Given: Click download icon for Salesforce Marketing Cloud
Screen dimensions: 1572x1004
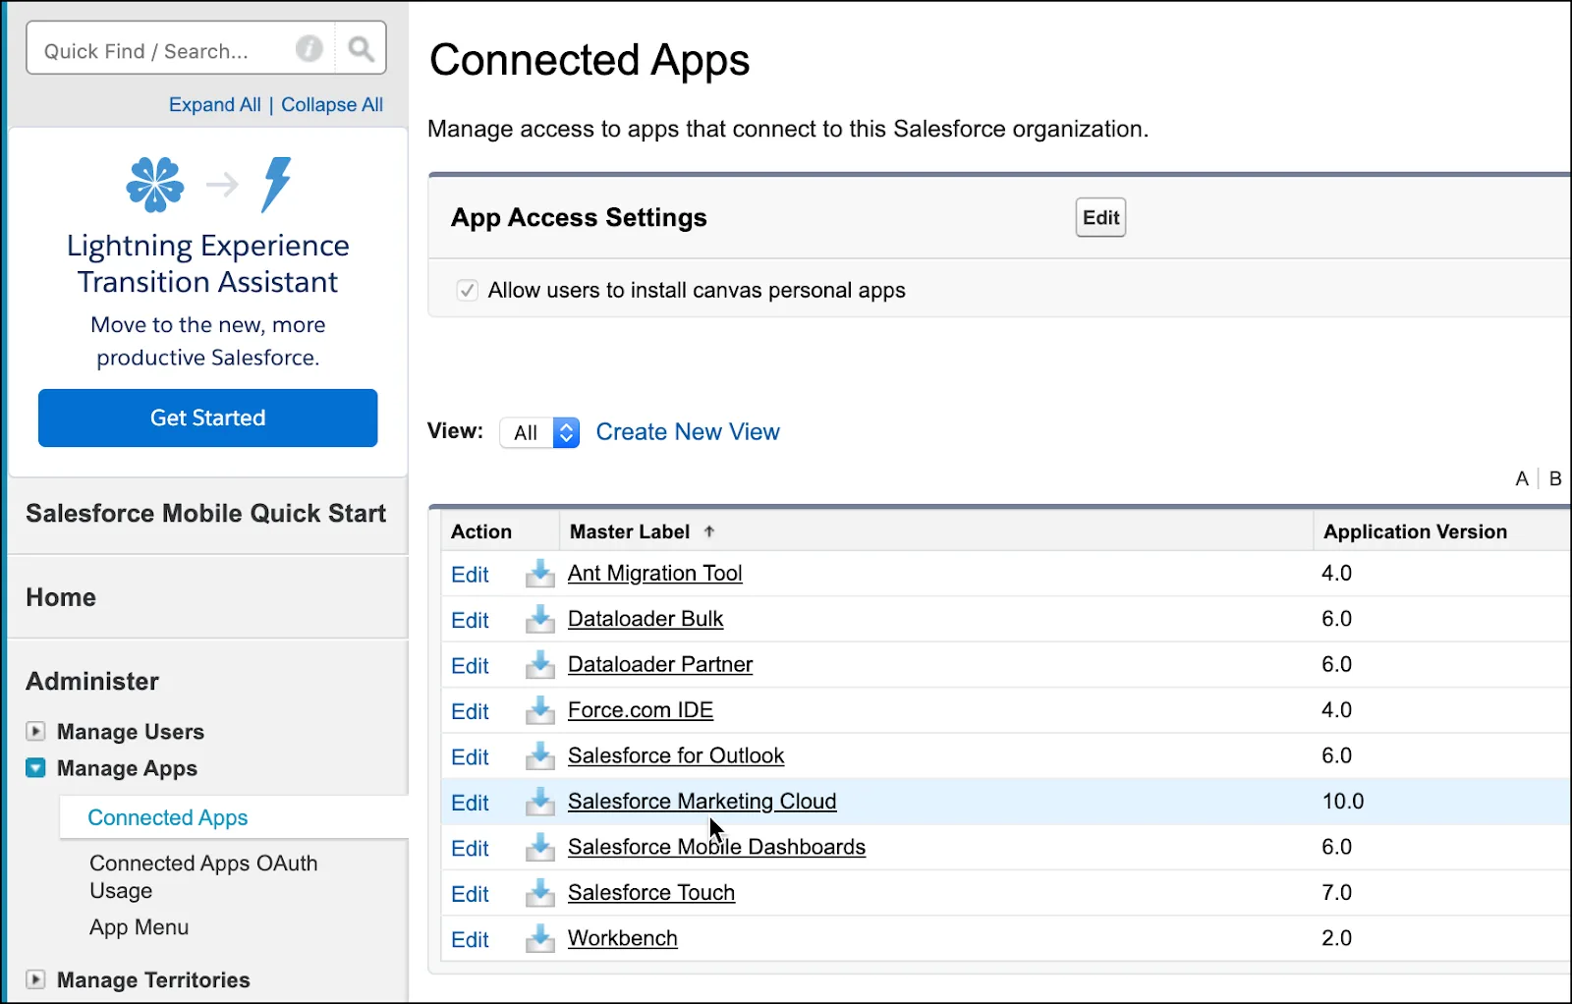Looking at the screenshot, I should 539,802.
